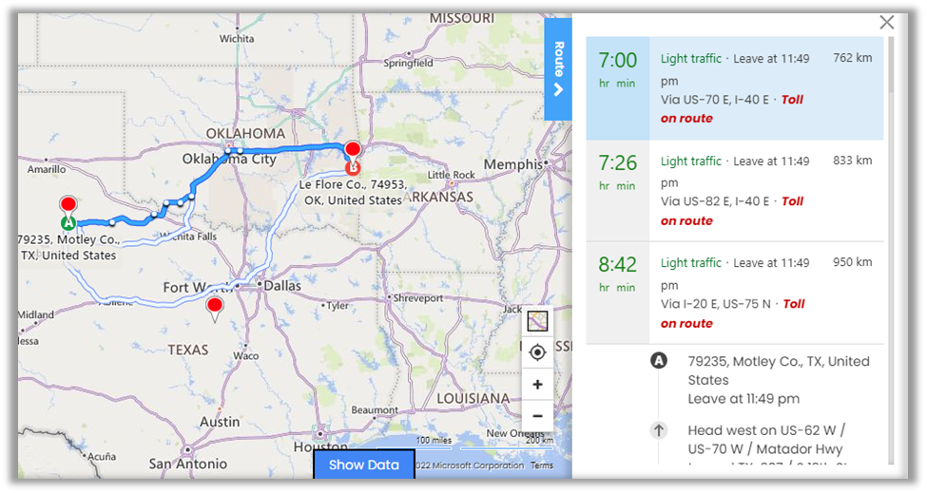Click the green A start marker on map
This screenshot has width=927, height=493.
[68, 224]
